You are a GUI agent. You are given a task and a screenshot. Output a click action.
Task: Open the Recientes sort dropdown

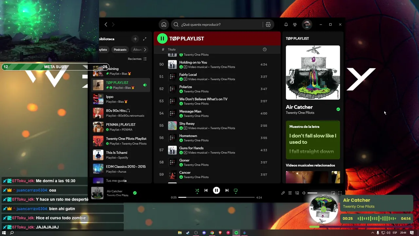click(137, 59)
